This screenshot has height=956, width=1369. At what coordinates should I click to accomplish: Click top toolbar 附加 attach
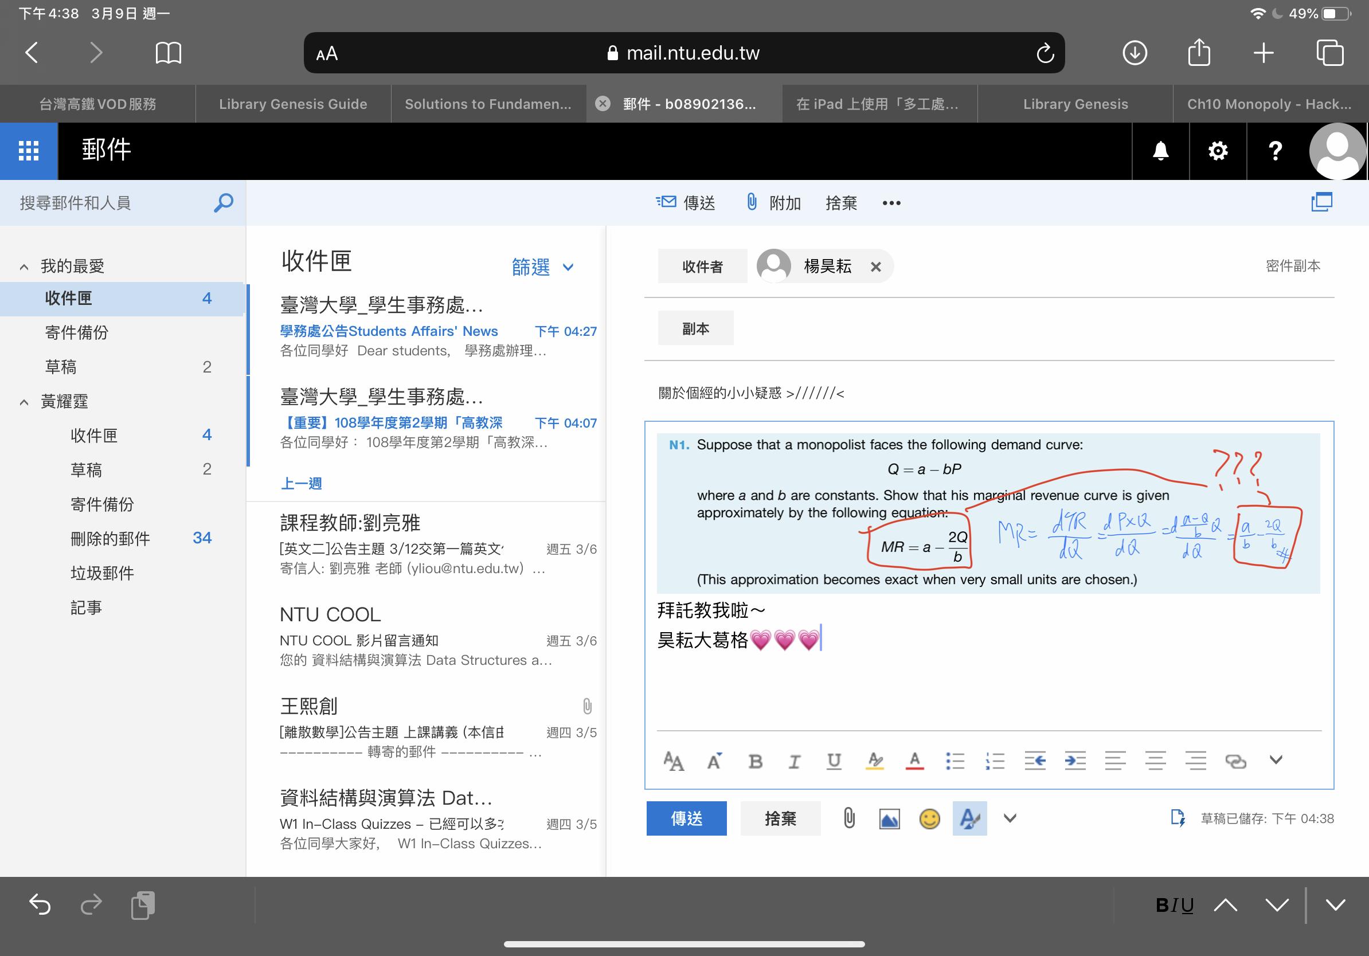[773, 203]
